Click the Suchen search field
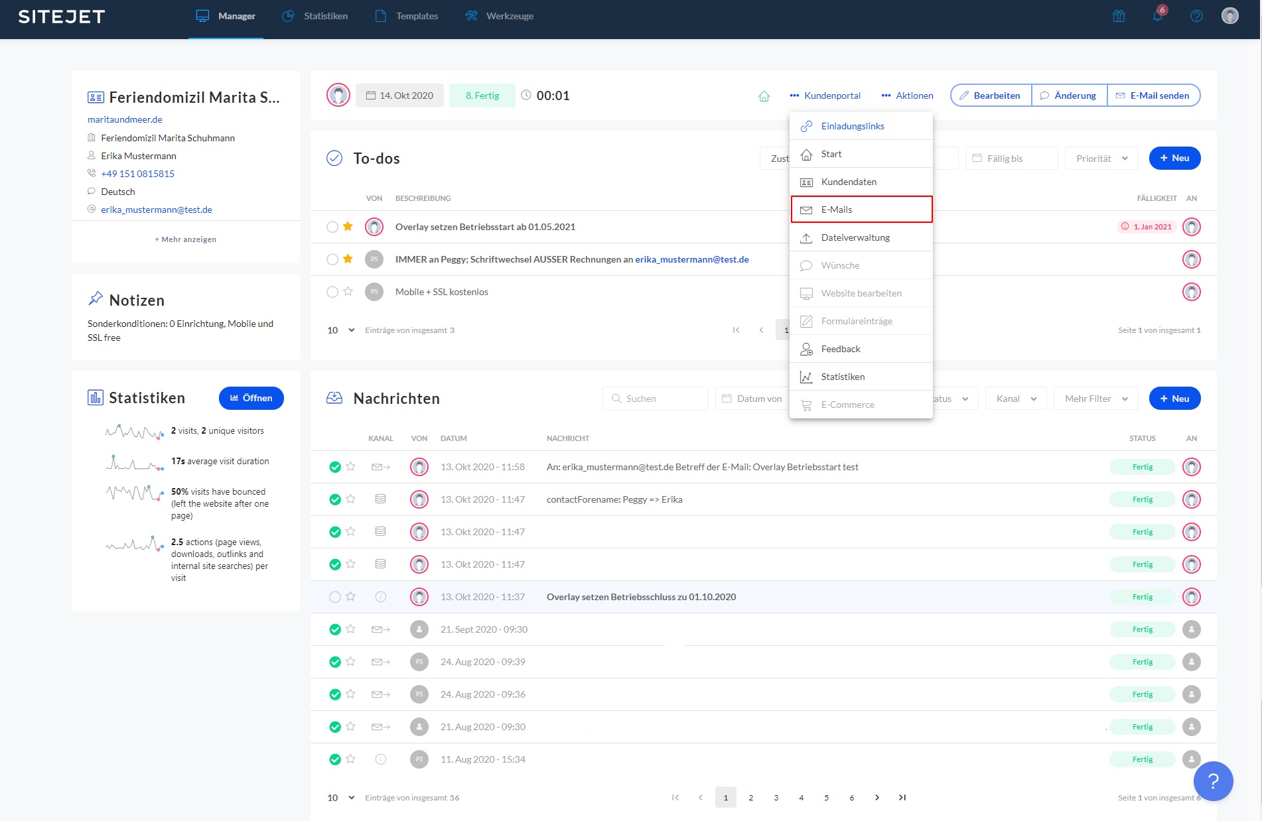The height and width of the screenshot is (821, 1262). tap(656, 399)
